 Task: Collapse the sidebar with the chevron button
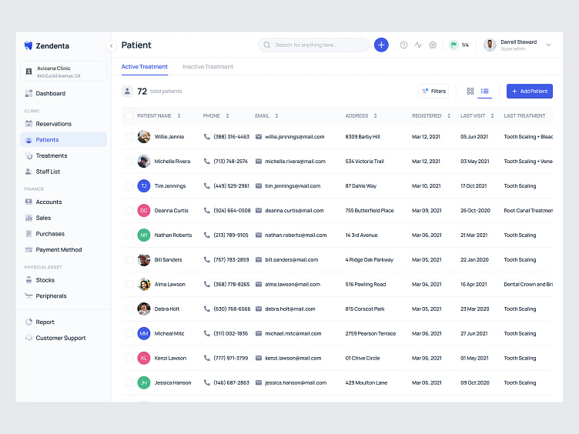tap(111, 45)
